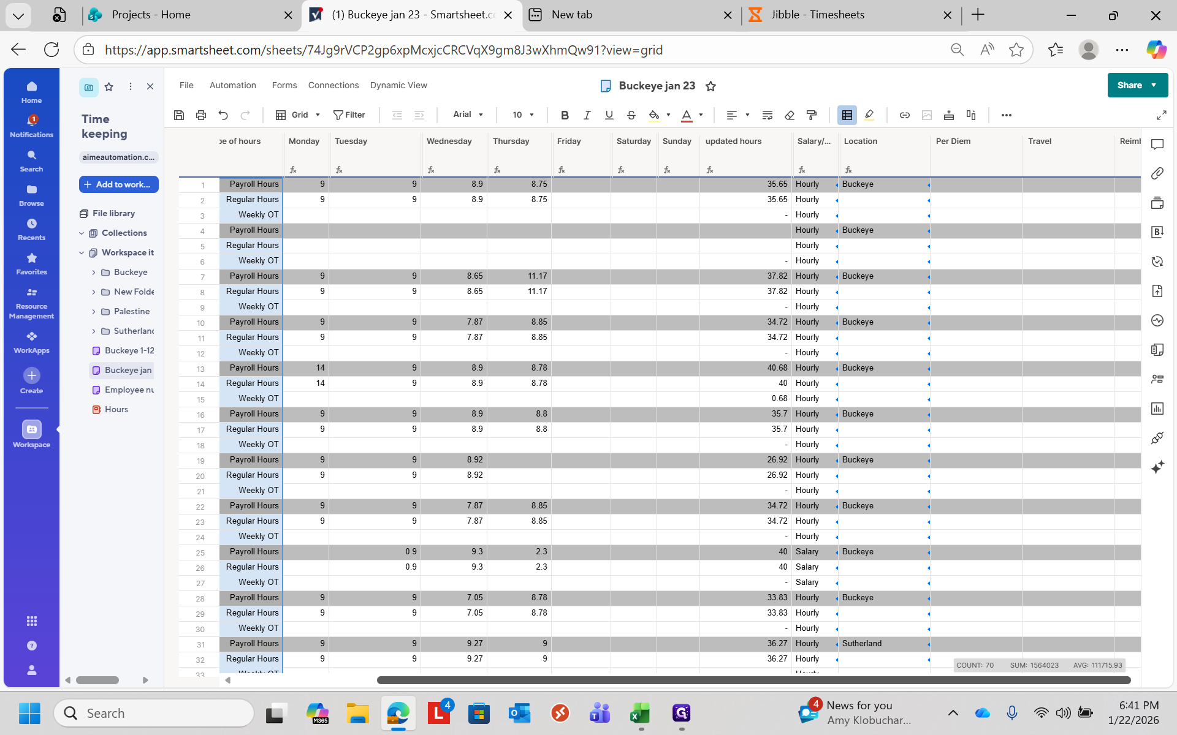Click the Save icon in the toolbar
Image resolution: width=1177 pixels, height=735 pixels.
pos(179,115)
